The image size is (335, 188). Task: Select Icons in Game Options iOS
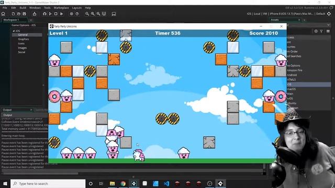[x=21, y=43]
